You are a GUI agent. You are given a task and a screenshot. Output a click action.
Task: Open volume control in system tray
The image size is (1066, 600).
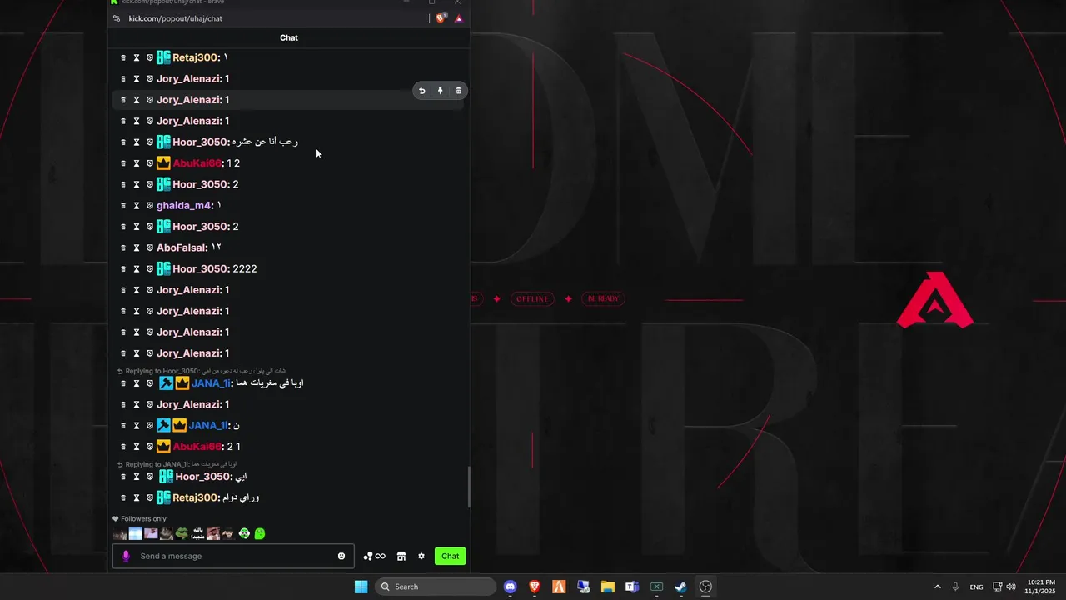[x=1011, y=587]
